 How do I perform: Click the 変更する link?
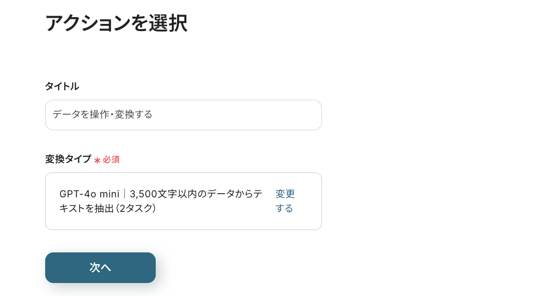click(x=285, y=201)
